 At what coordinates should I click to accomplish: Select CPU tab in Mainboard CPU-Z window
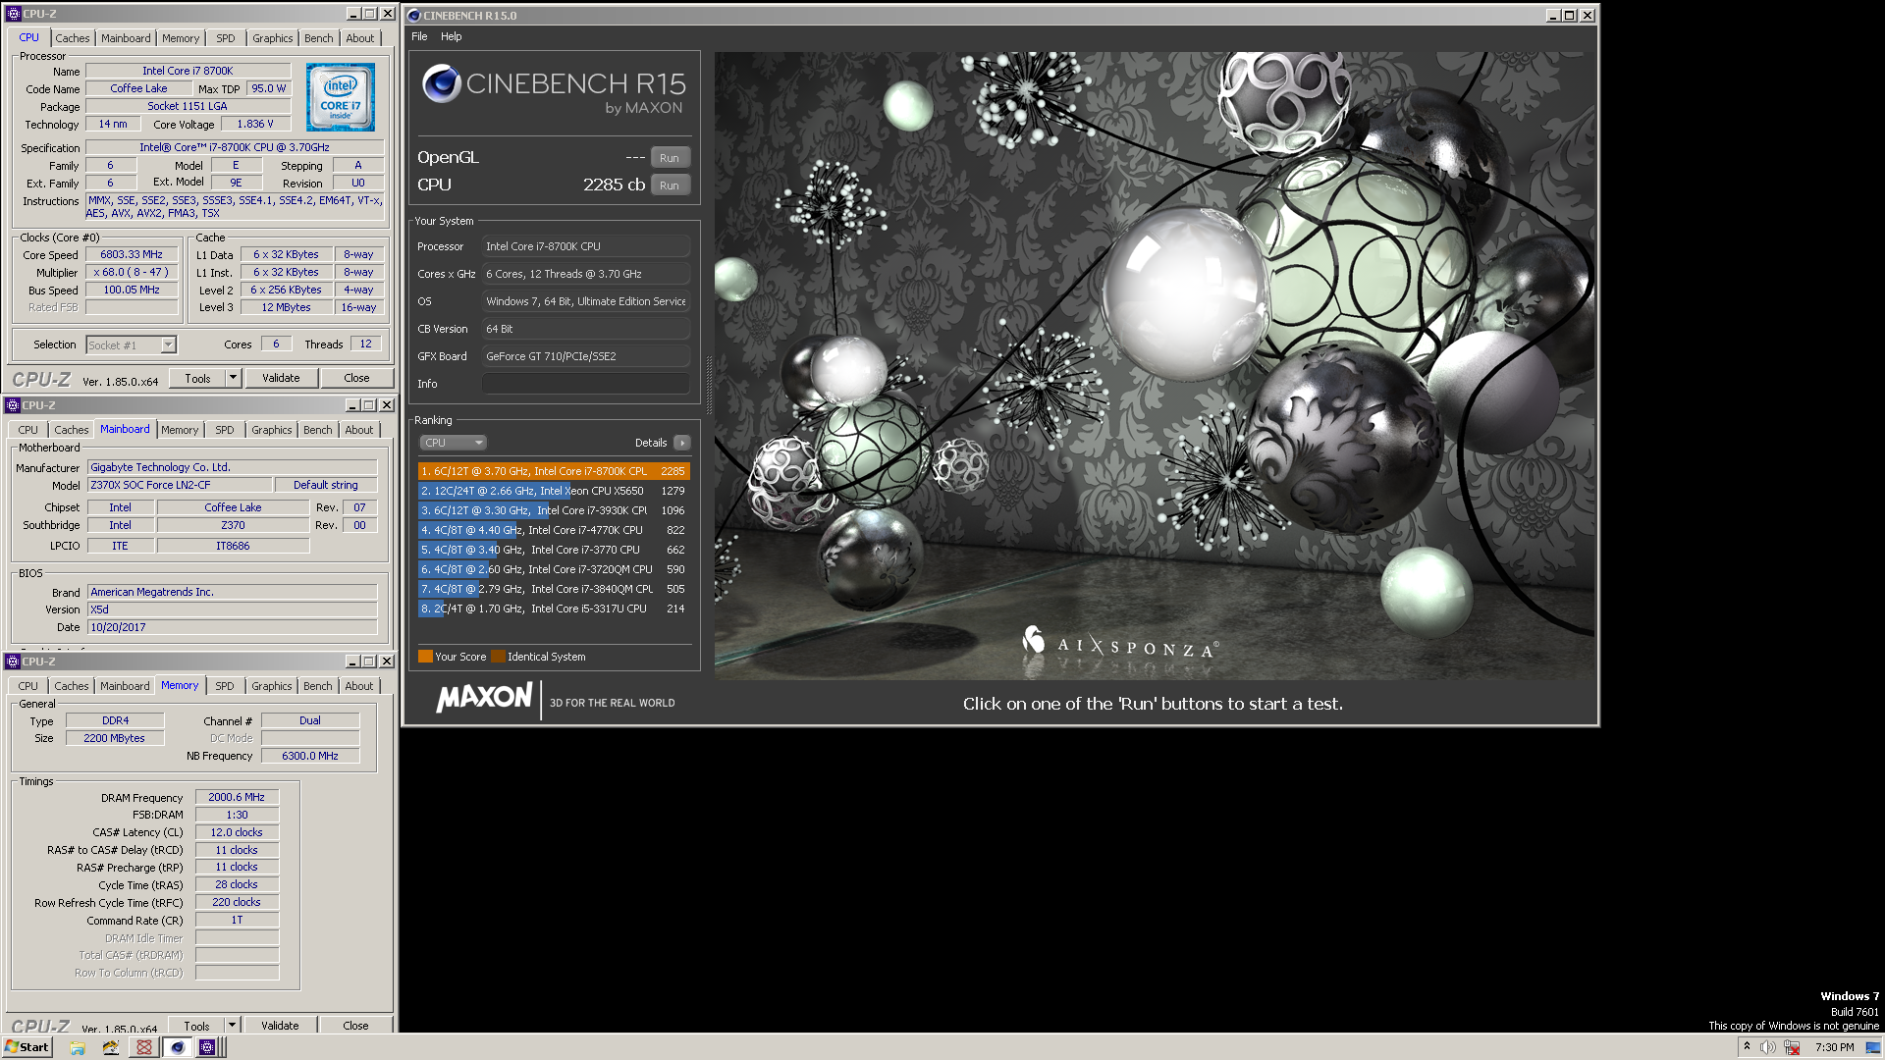[x=27, y=430]
